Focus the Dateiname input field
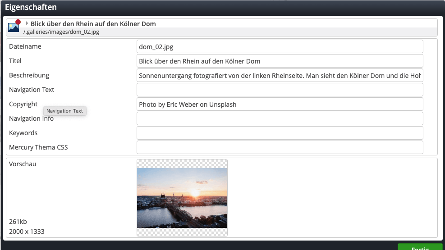This screenshot has height=250, width=445. 280,46
